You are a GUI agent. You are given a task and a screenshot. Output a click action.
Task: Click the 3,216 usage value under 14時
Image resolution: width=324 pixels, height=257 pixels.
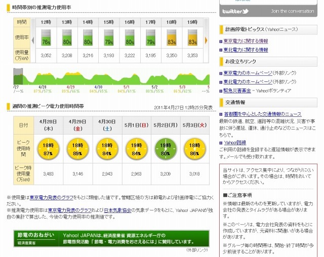[x=88, y=56]
